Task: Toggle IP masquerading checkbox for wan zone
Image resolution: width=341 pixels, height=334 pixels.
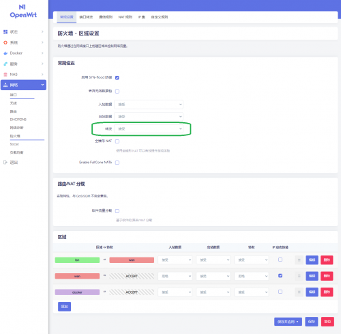Action: coord(280,276)
